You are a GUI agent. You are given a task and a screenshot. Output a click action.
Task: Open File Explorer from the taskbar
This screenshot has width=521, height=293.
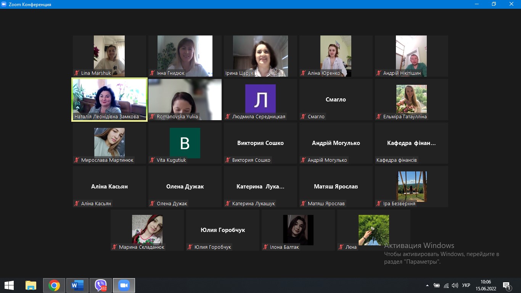(31, 285)
